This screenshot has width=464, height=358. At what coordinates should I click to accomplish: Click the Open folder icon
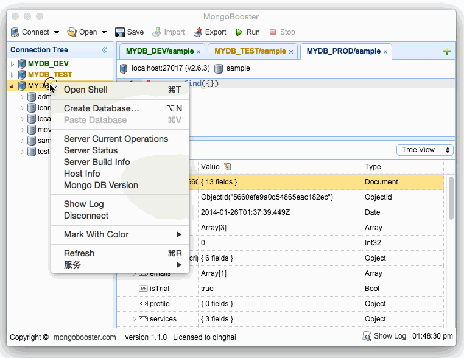coord(72,32)
